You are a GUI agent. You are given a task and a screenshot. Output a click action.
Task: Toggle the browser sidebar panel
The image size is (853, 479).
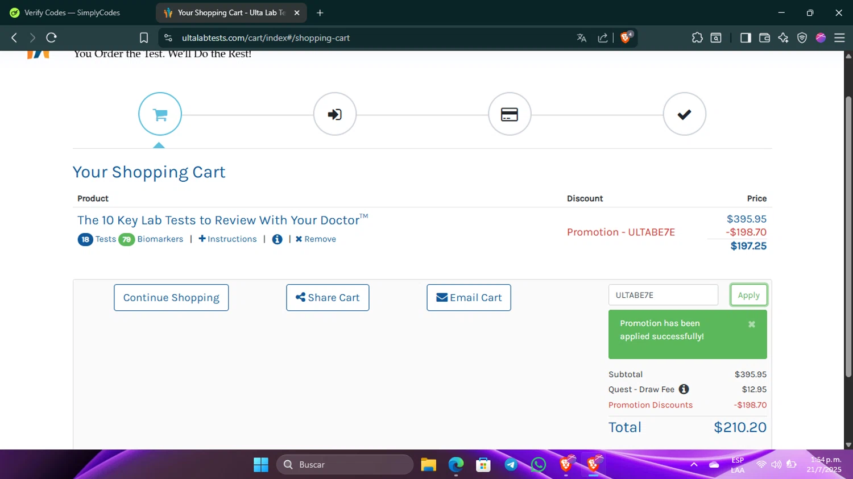[746, 38]
